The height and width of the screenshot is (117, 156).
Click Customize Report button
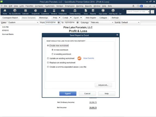coord(10,18)
